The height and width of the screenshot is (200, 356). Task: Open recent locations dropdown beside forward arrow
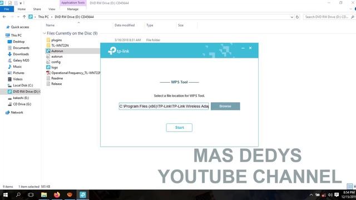click(x=18, y=17)
